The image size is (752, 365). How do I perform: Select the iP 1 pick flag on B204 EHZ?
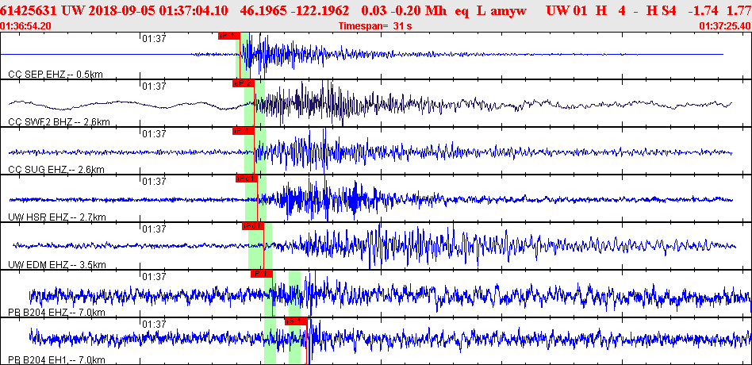(261, 274)
